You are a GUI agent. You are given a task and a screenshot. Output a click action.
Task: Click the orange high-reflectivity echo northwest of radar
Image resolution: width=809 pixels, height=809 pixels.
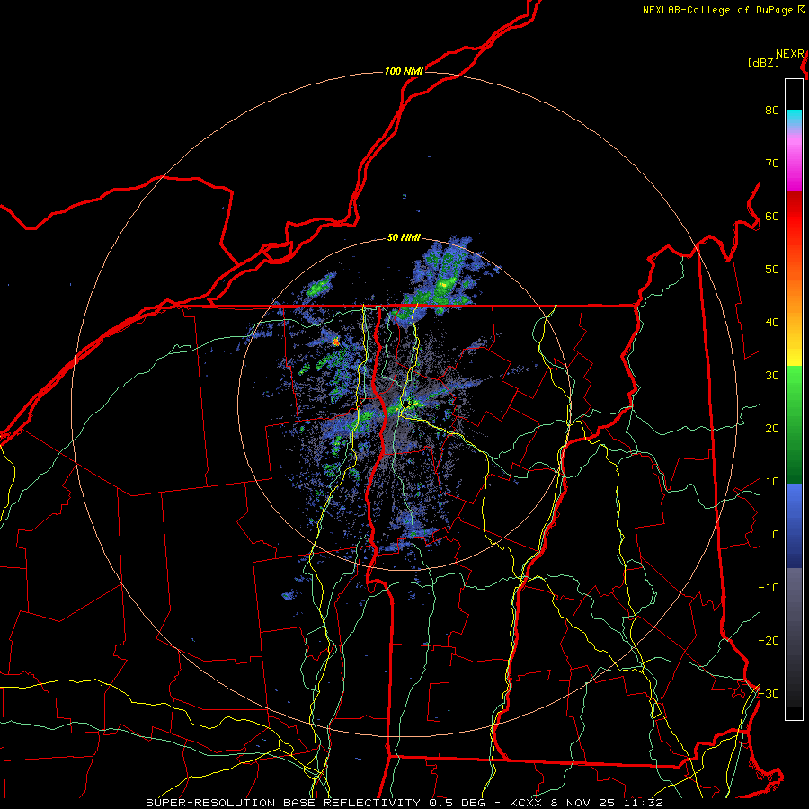point(336,341)
